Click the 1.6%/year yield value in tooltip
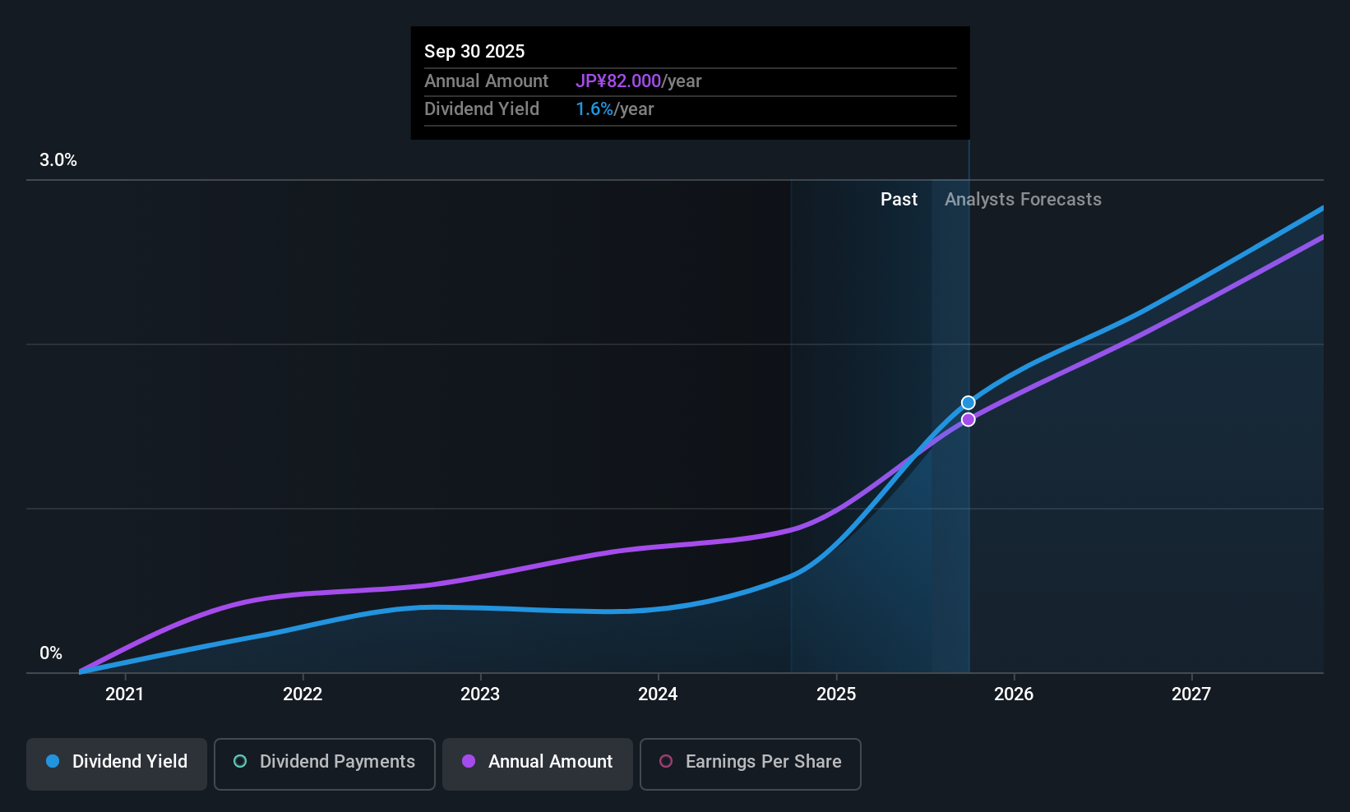1350x812 pixels. (615, 109)
